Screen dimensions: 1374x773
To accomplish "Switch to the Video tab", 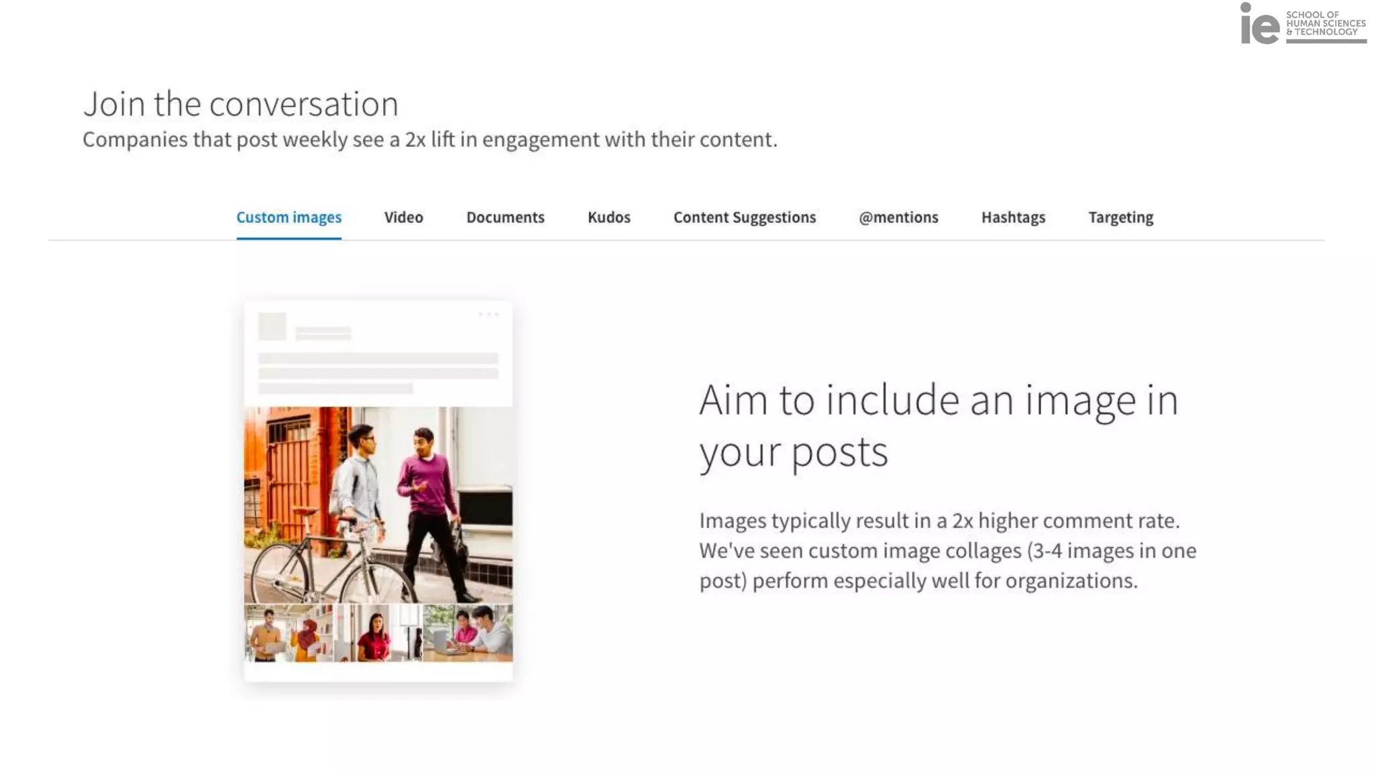I will coord(403,217).
